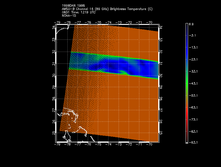
Task: Click the '-74' longitude label on top axis
Action: coord(109,22)
